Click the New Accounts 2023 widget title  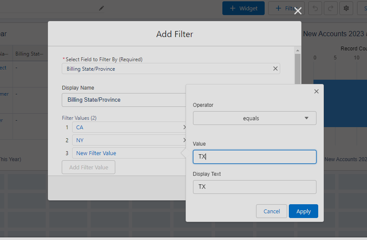tap(335, 34)
